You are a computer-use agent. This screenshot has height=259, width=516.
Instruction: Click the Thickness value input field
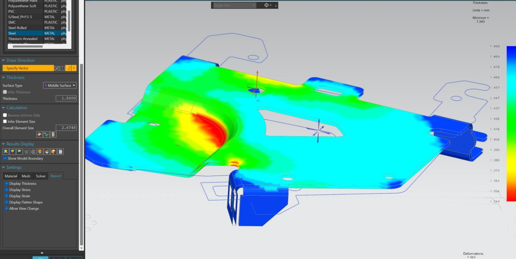click(x=66, y=98)
